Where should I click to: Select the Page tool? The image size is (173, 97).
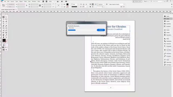click(4, 19)
